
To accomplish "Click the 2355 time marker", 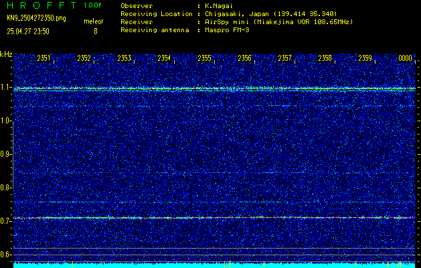I will pos(204,58).
